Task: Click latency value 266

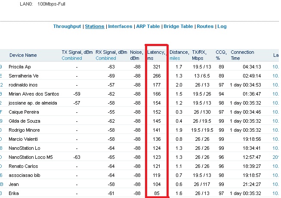Action: coord(157,76)
